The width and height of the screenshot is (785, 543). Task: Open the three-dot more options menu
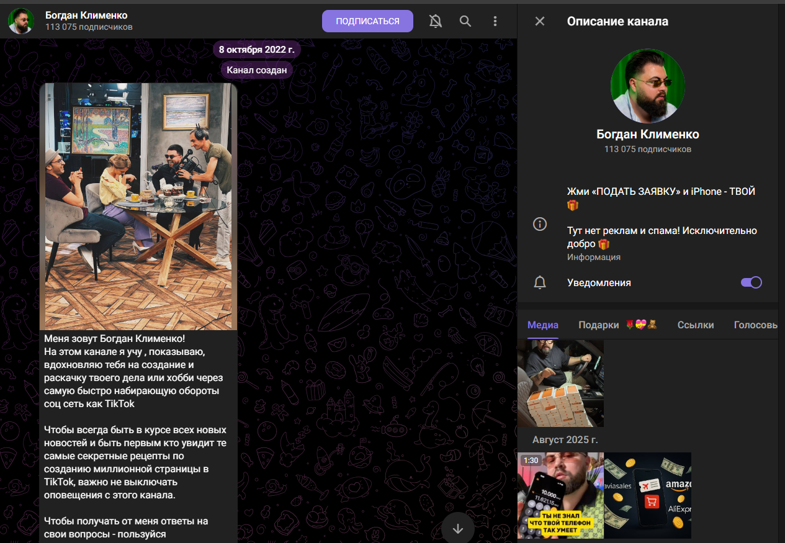coord(495,21)
